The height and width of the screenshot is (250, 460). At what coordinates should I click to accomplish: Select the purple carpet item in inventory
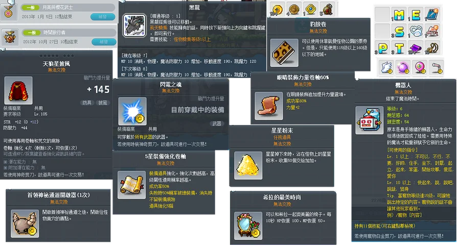[x=416, y=48]
